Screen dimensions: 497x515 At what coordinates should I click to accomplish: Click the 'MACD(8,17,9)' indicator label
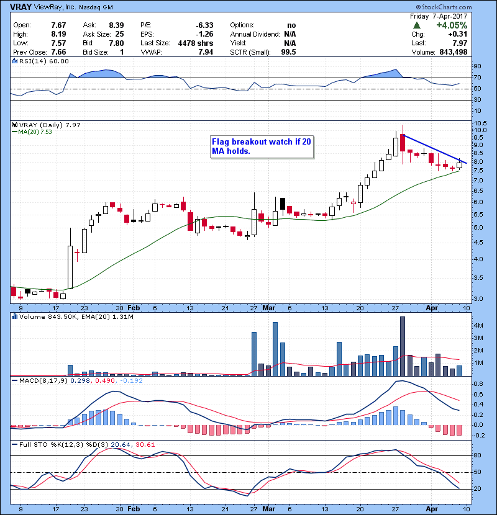click(x=43, y=381)
